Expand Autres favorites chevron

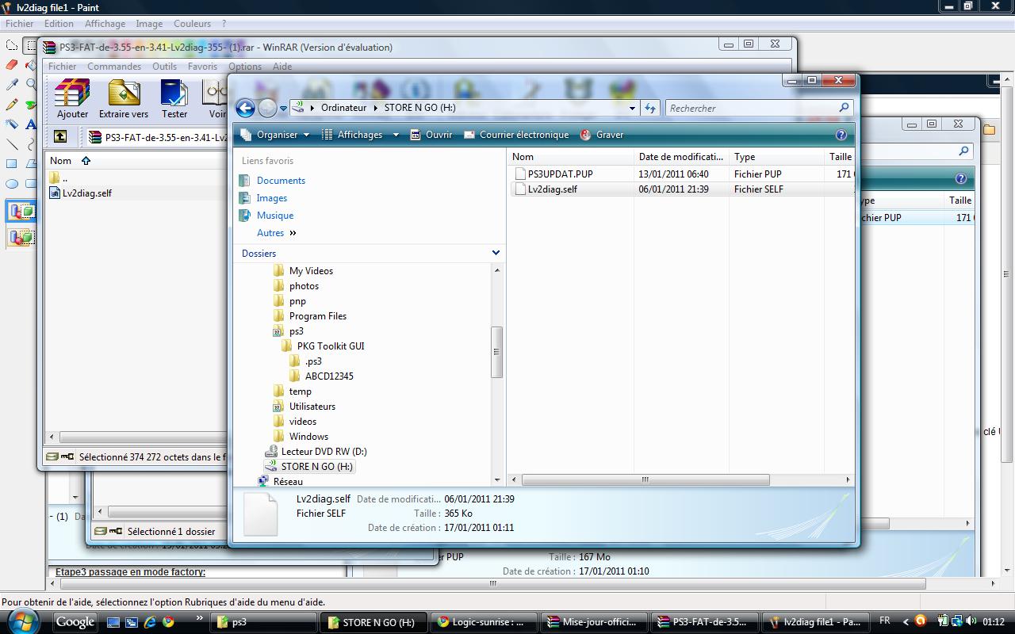[x=293, y=233]
